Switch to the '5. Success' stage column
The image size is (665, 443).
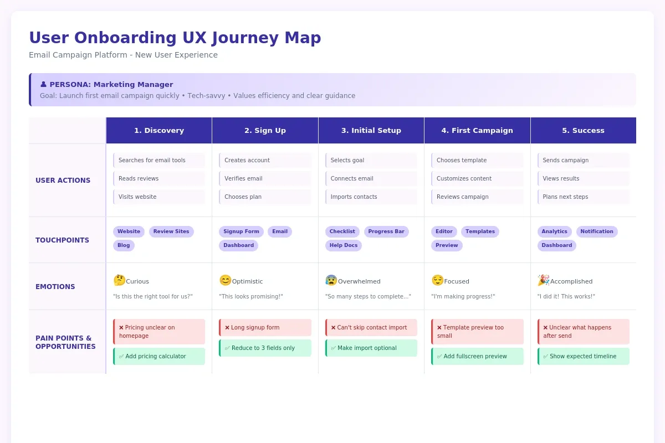583,130
